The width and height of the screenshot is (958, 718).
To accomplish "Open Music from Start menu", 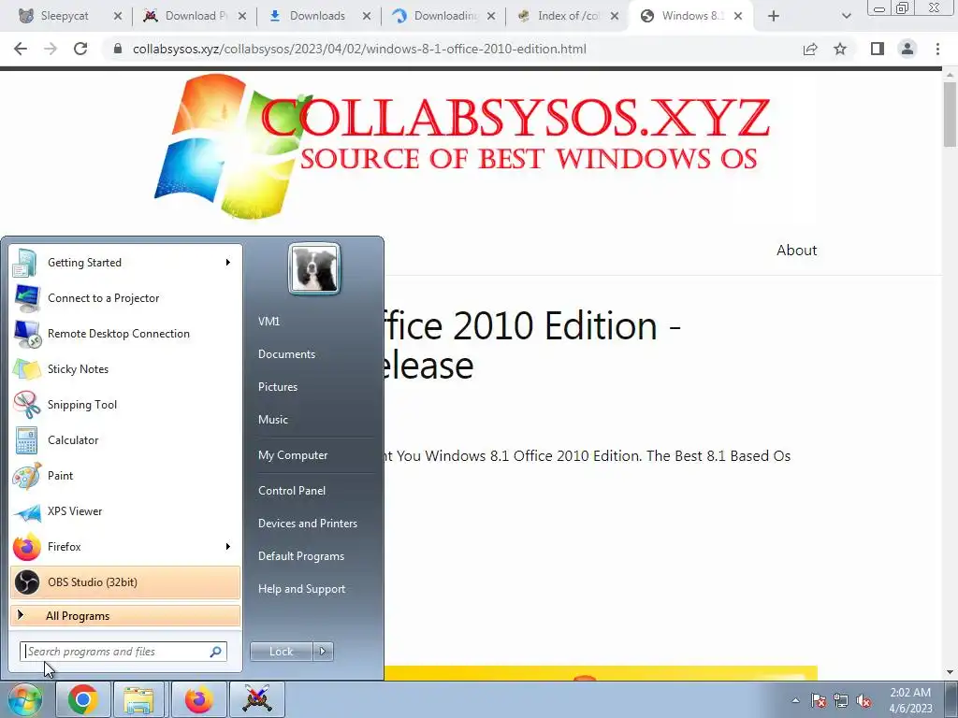I will (x=272, y=420).
